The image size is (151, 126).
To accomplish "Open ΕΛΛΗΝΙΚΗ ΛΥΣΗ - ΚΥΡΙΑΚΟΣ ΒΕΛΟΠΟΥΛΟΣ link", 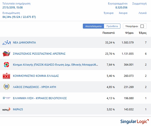I will coord(40,98).
